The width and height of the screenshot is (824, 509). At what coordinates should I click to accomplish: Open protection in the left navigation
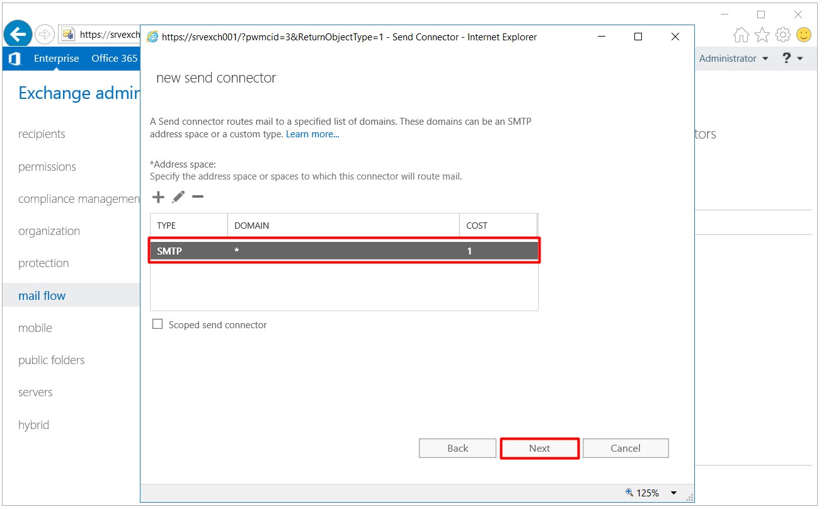[x=43, y=263]
